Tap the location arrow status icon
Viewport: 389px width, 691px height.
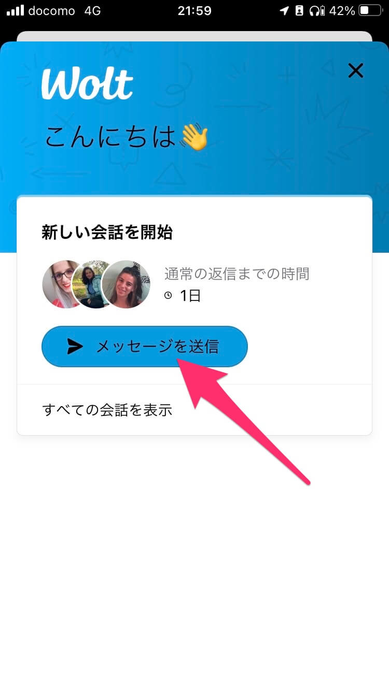click(x=284, y=10)
